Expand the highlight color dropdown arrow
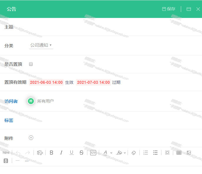Image resolution: width=202 pixels, height=174 pixels. coord(125,153)
